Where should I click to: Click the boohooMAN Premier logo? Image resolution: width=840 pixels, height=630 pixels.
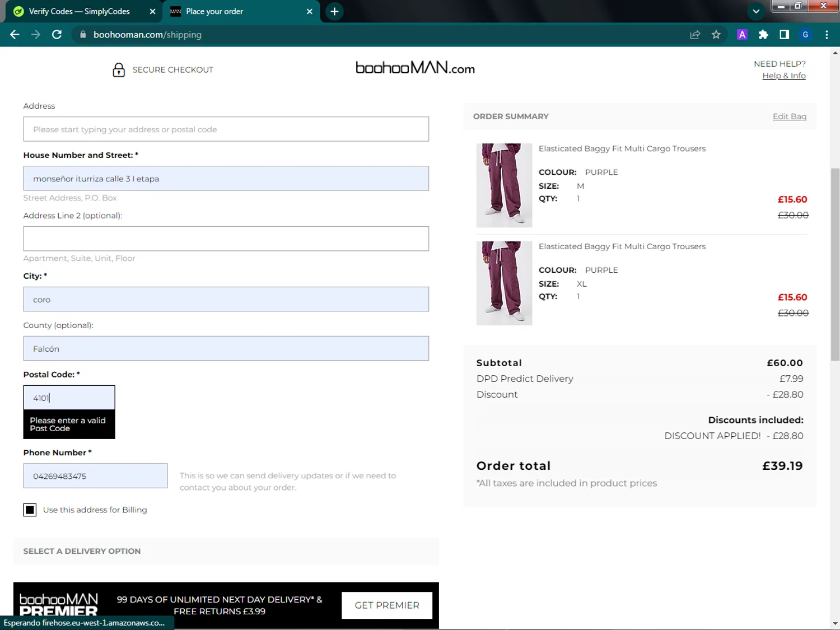coord(59,605)
